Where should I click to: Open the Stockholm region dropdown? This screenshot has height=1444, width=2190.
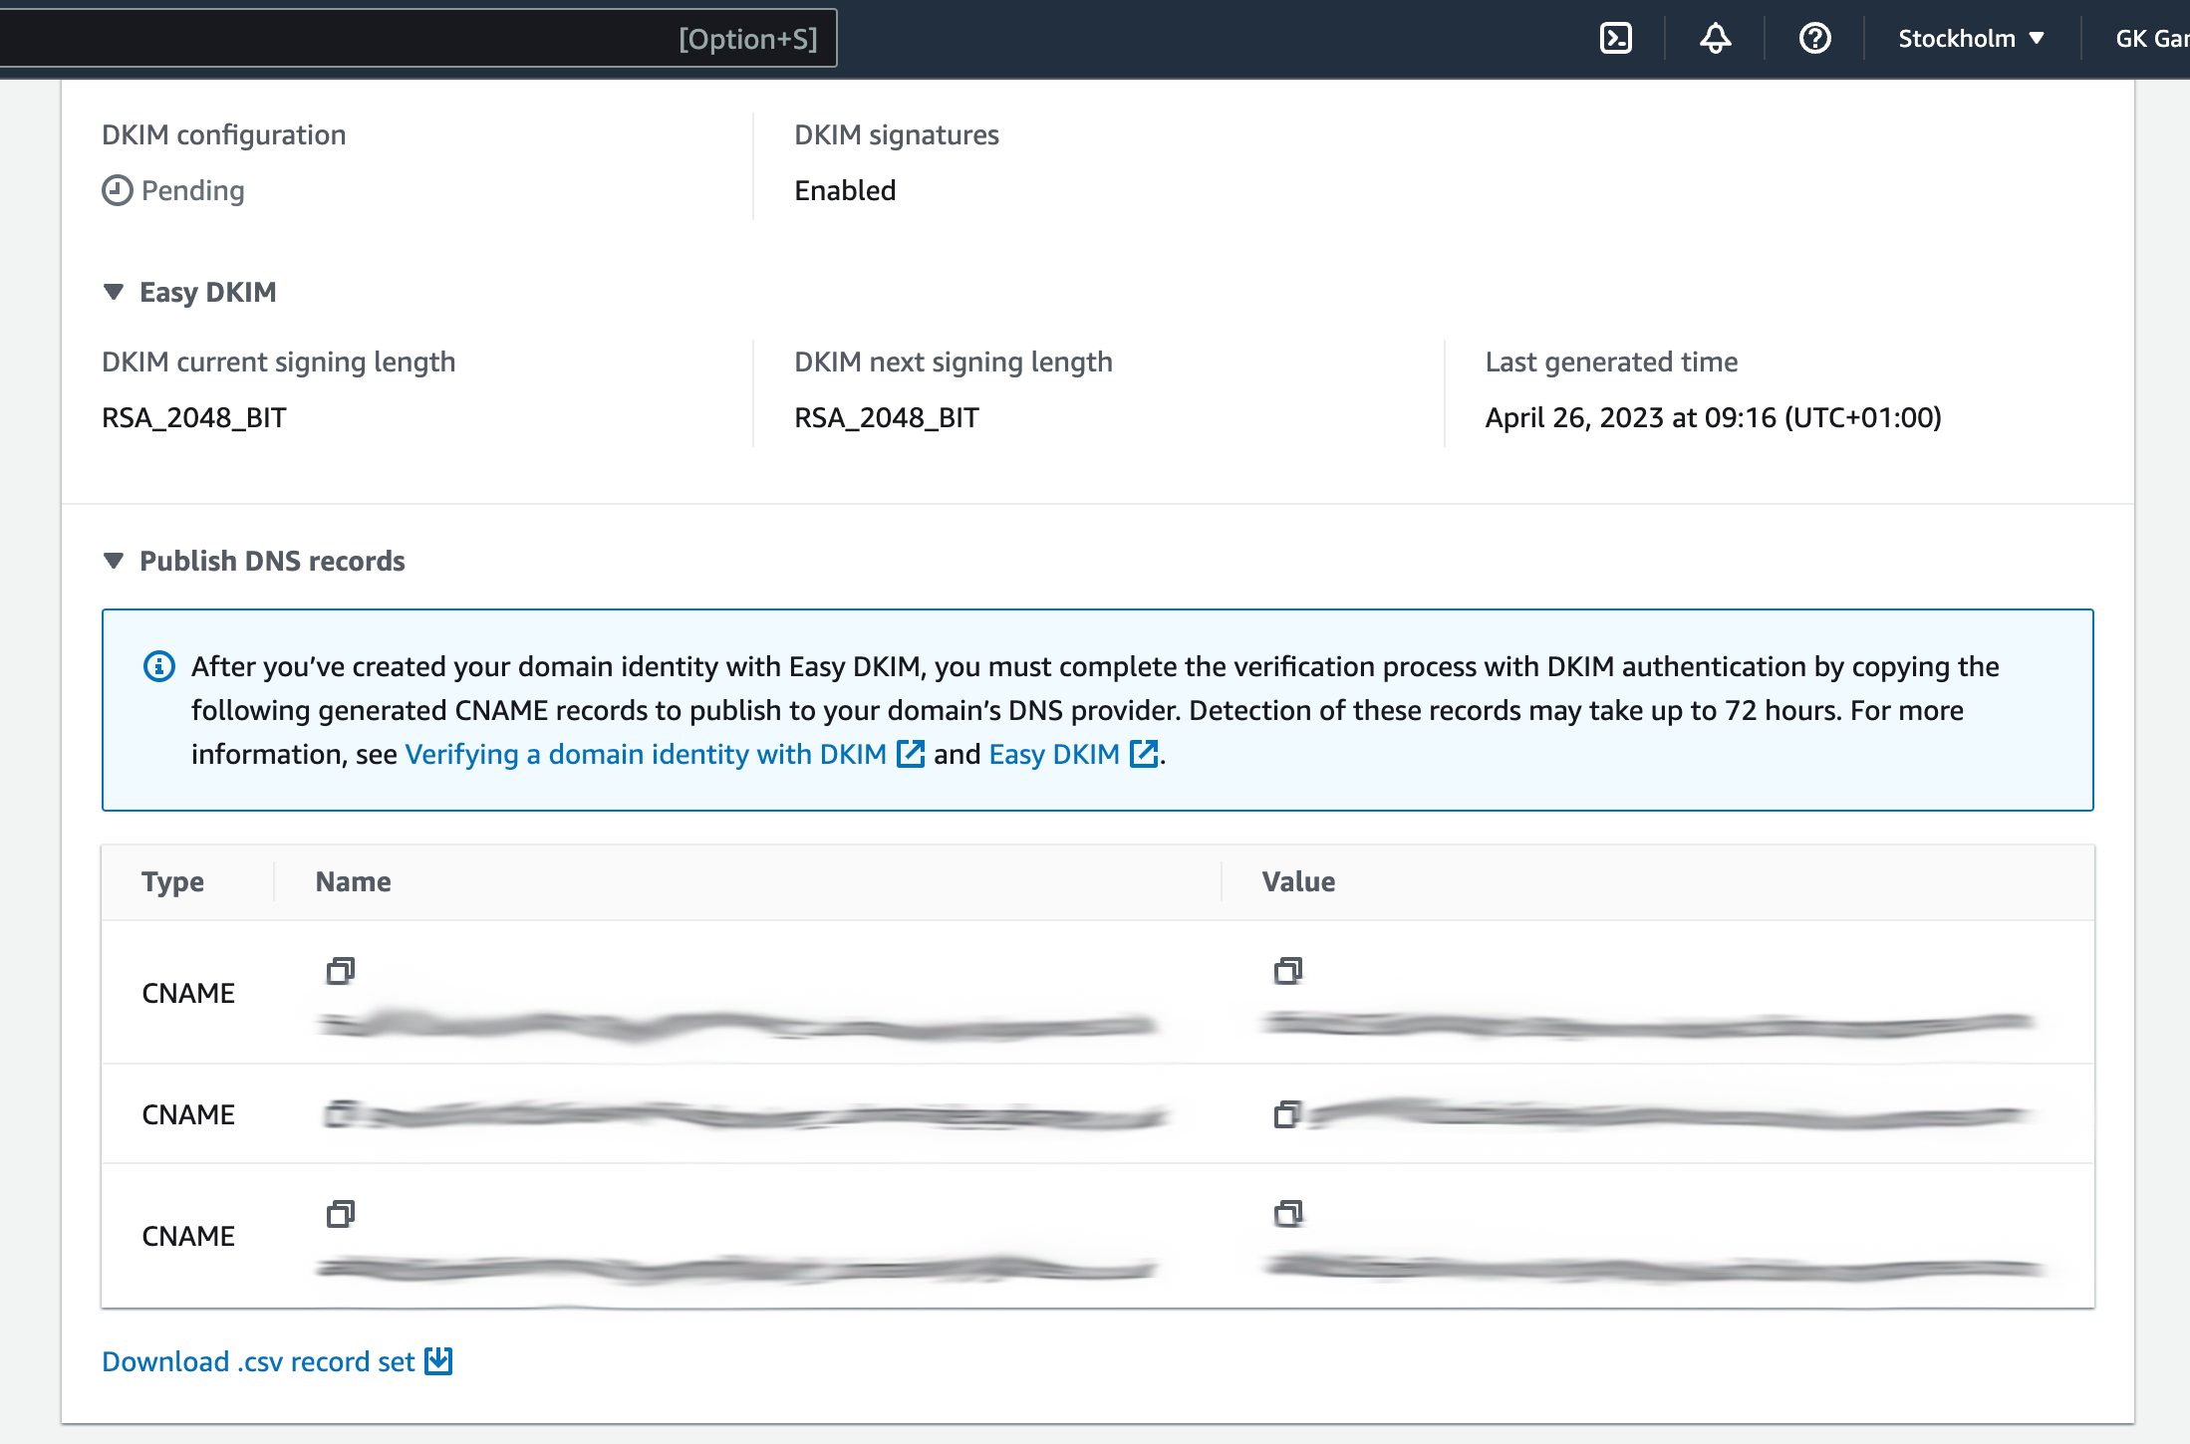[x=1971, y=39]
